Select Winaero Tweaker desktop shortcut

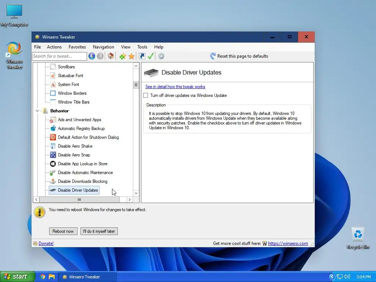tap(14, 55)
